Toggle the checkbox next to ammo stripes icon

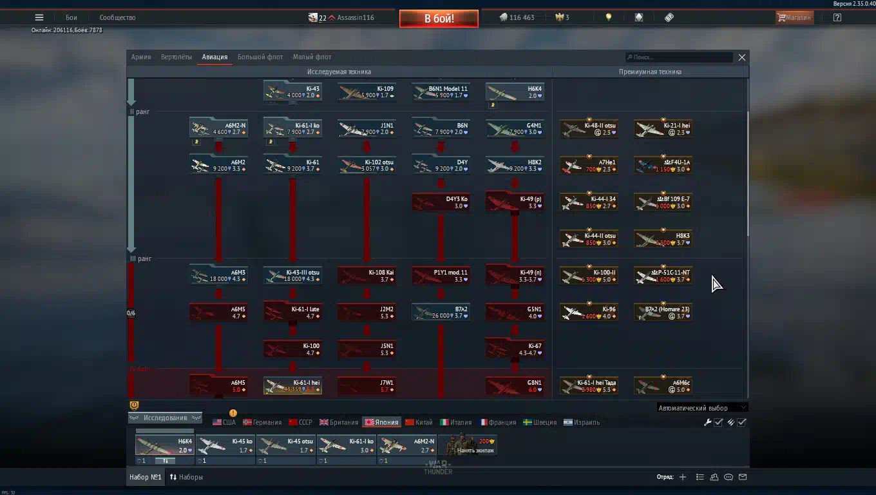(741, 422)
